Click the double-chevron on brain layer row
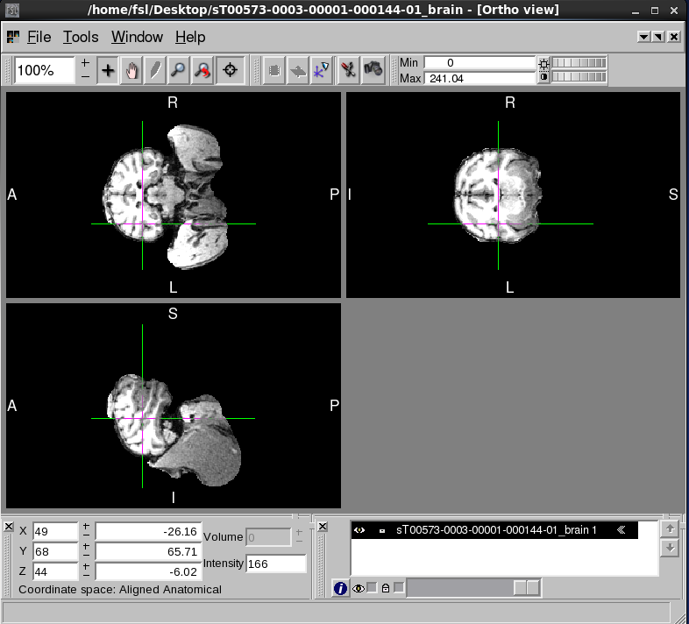689x624 pixels. [x=621, y=530]
